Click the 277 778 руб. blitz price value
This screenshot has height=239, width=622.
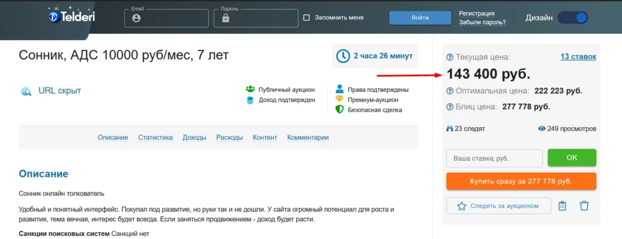pos(526,107)
